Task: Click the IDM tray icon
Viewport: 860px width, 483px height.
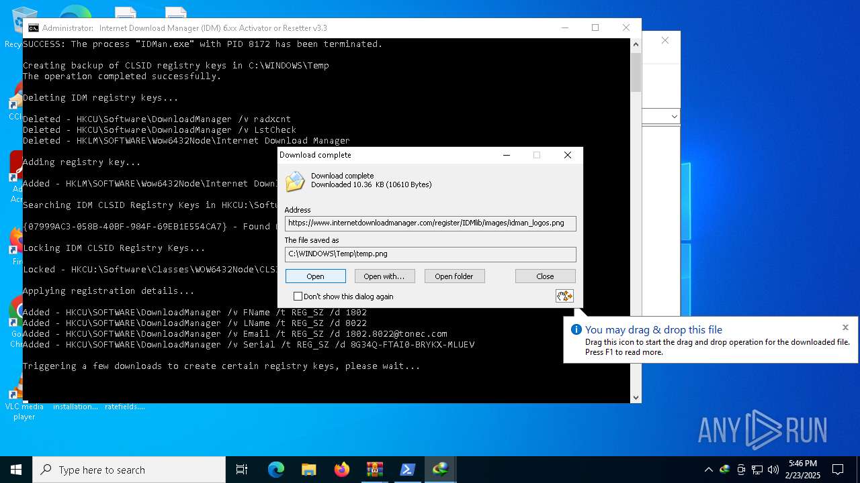Action: pos(724,470)
